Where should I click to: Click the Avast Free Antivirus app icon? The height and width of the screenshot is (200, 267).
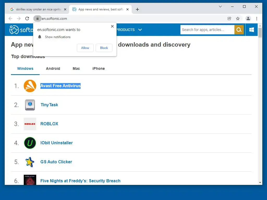pos(30,86)
